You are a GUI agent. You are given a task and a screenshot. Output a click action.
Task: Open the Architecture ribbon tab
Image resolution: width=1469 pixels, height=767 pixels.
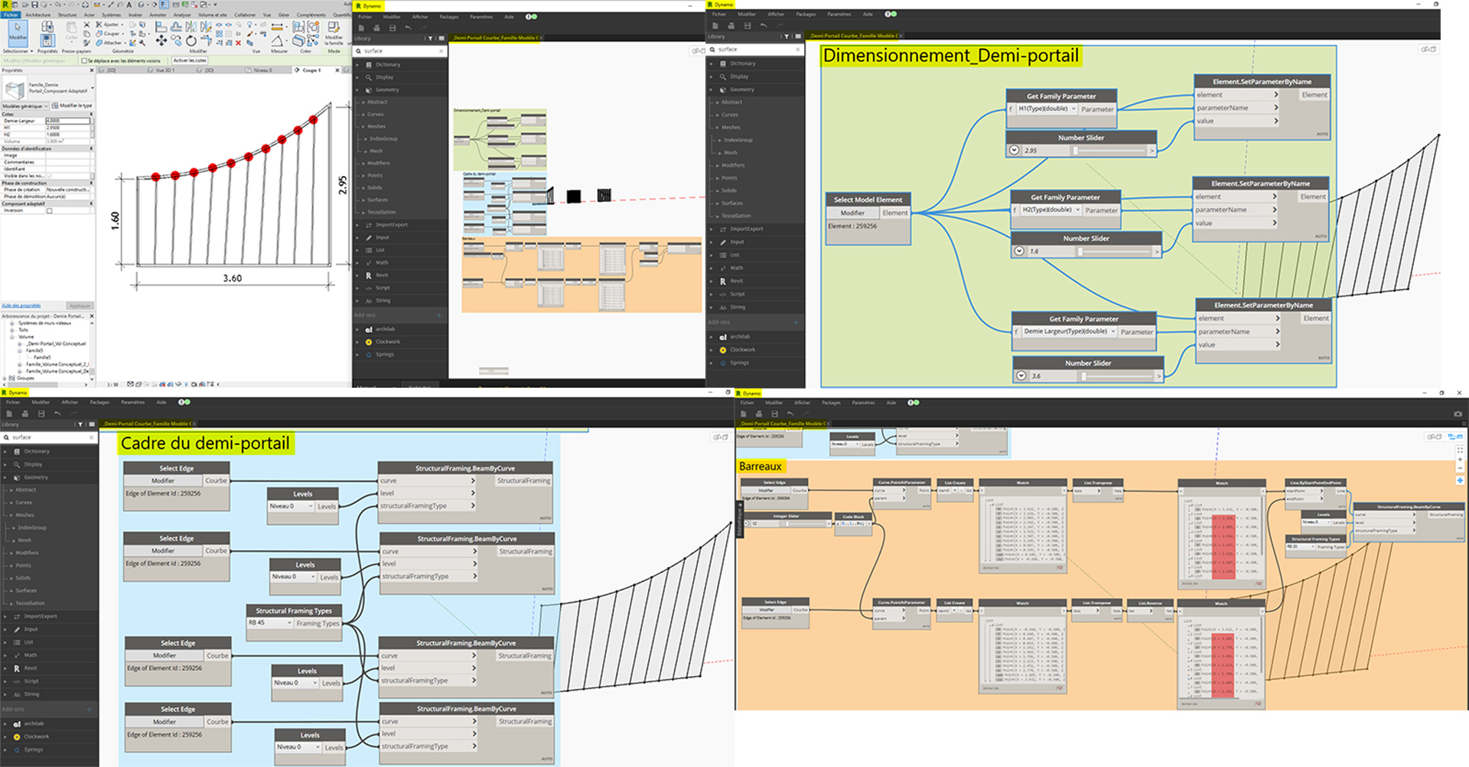point(37,15)
